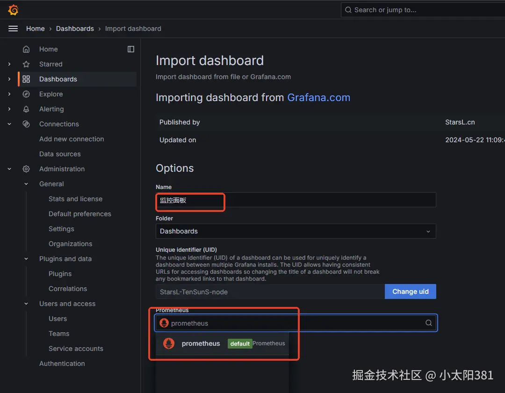505x393 pixels.
Task: Open Plugins and data section
Action: point(65,259)
